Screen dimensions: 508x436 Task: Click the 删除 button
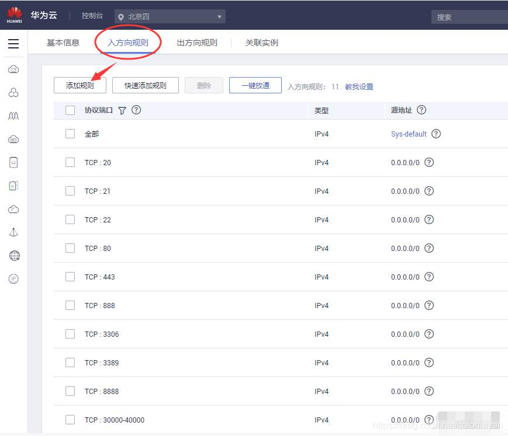[204, 85]
